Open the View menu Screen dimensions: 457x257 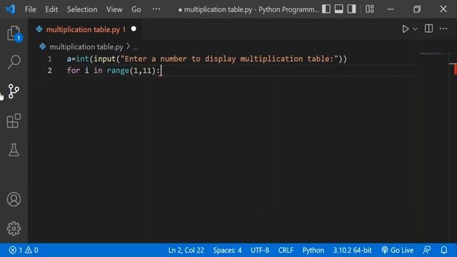click(x=114, y=9)
